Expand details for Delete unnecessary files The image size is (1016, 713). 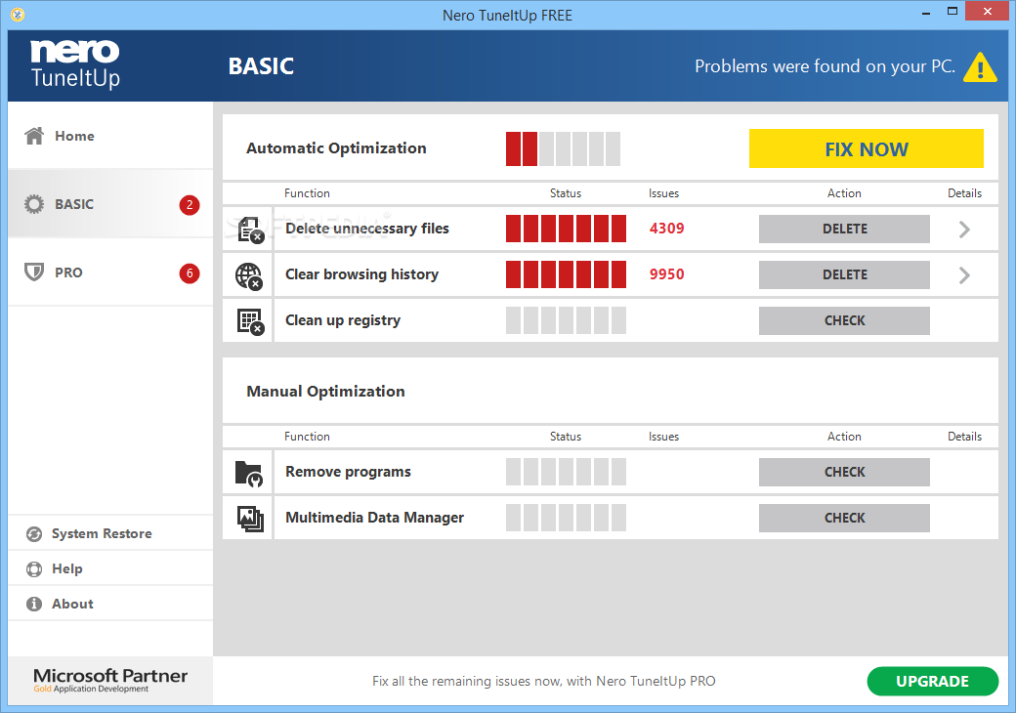click(x=964, y=230)
